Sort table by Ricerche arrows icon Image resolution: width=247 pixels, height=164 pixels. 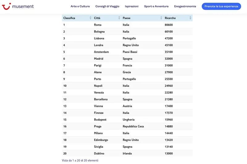point(190,18)
